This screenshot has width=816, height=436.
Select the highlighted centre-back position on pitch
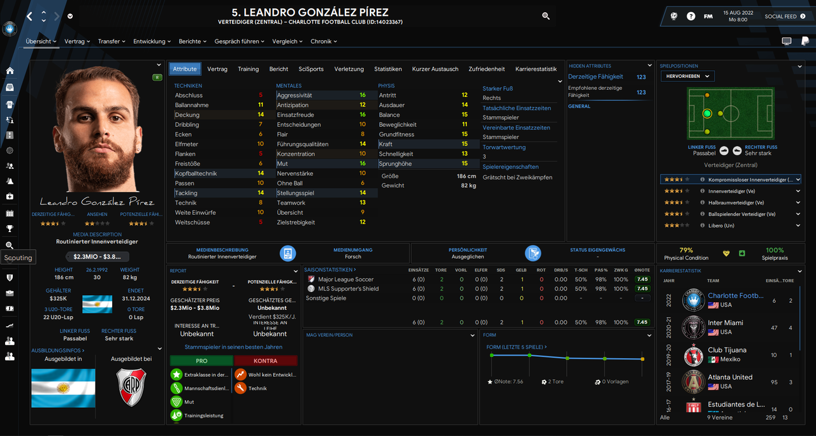(706, 113)
